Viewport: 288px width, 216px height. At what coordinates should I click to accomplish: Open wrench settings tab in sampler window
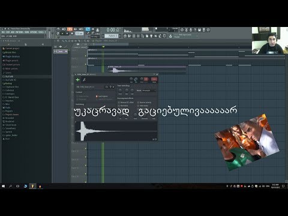[84, 80]
